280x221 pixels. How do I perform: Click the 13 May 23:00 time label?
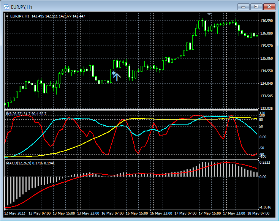(88, 213)
